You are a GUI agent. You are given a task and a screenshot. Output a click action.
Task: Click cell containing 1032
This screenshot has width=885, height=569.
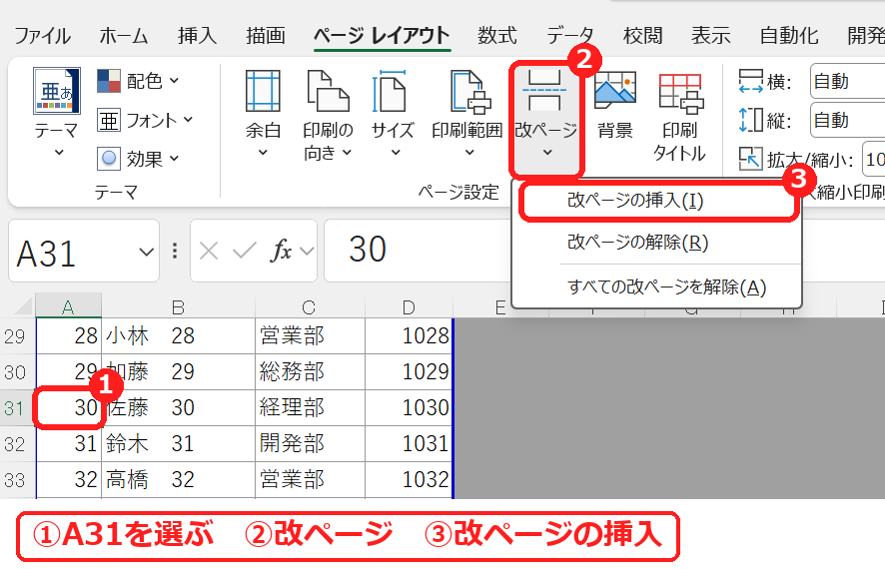pyautogui.click(x=409, y=480)
